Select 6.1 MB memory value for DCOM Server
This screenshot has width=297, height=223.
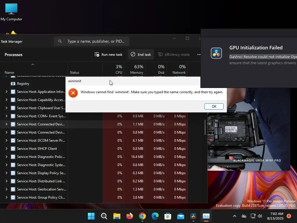click(x=138, y=141)
